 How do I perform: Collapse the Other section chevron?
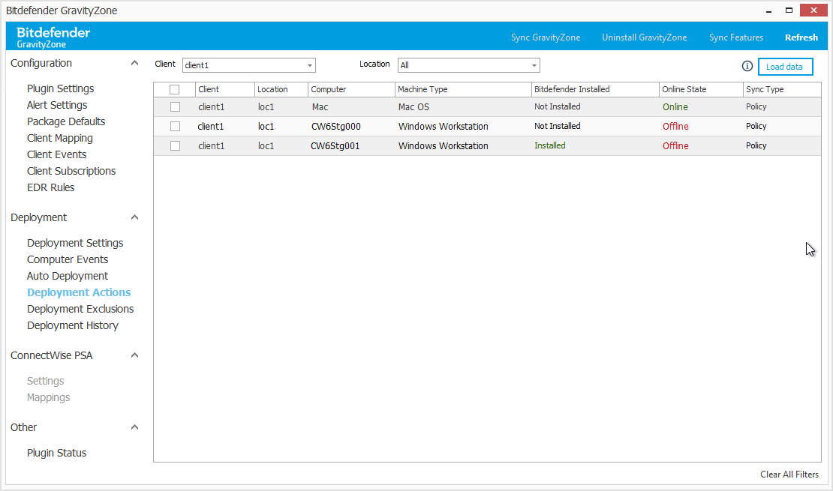pos(134,427)
